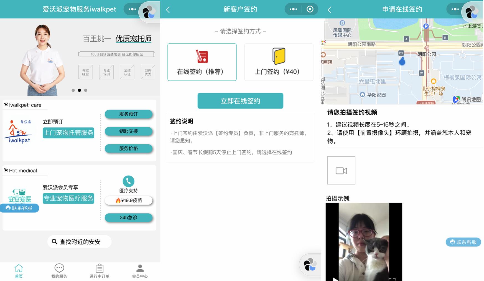Select the 在线签约（推荐） option

click(202, 62)
